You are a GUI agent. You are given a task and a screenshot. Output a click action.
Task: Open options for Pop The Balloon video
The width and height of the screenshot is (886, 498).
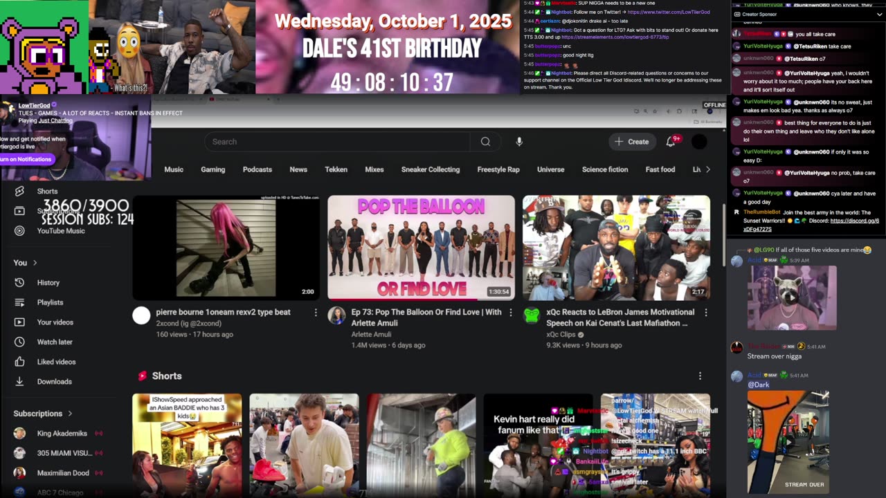tap(511, 313)
